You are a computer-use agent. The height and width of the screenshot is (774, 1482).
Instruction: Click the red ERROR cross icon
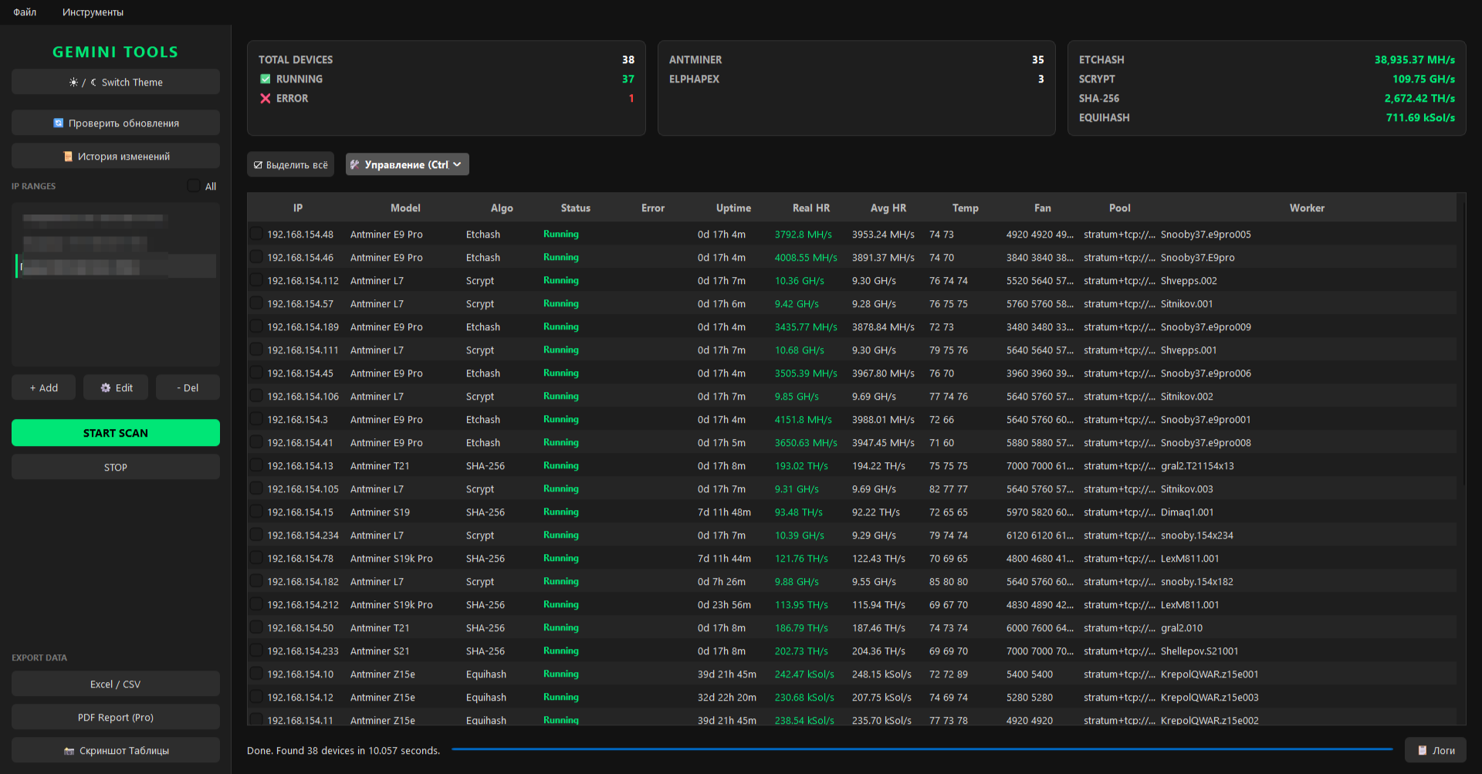pos(266,98)
